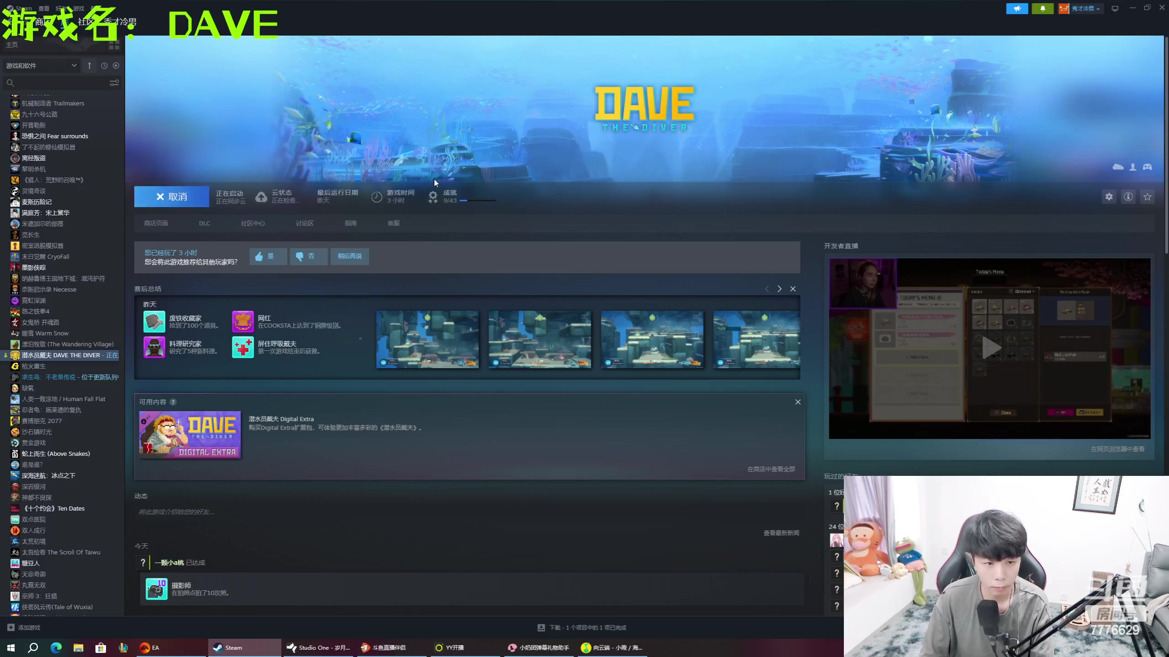
Task: Open game settings gear icon
Action: coord(1109,197)
